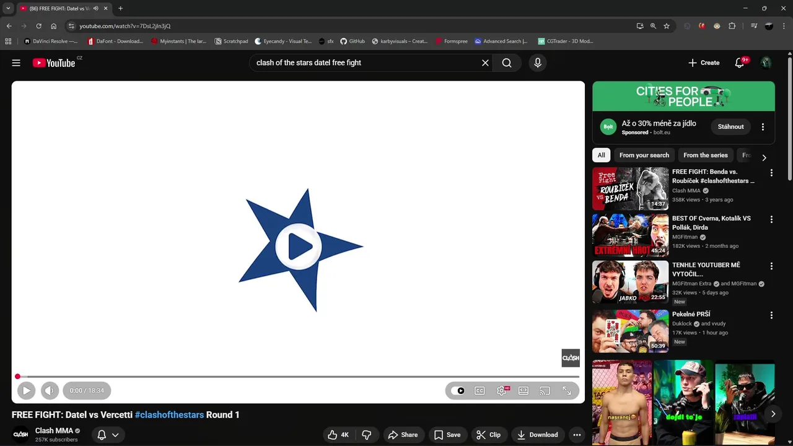Cast the video to a TV
793x446 pixels.
545,391
